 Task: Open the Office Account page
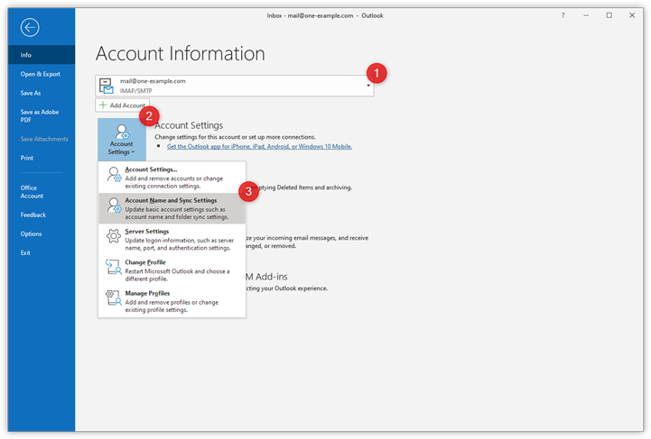coord(42,191)
